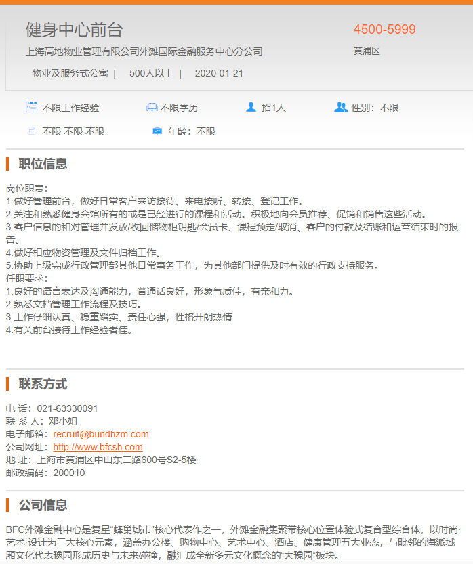Click the document icon beside 不限 不限 不限
This screenshot has width=473, height=564.
[31, 131]
